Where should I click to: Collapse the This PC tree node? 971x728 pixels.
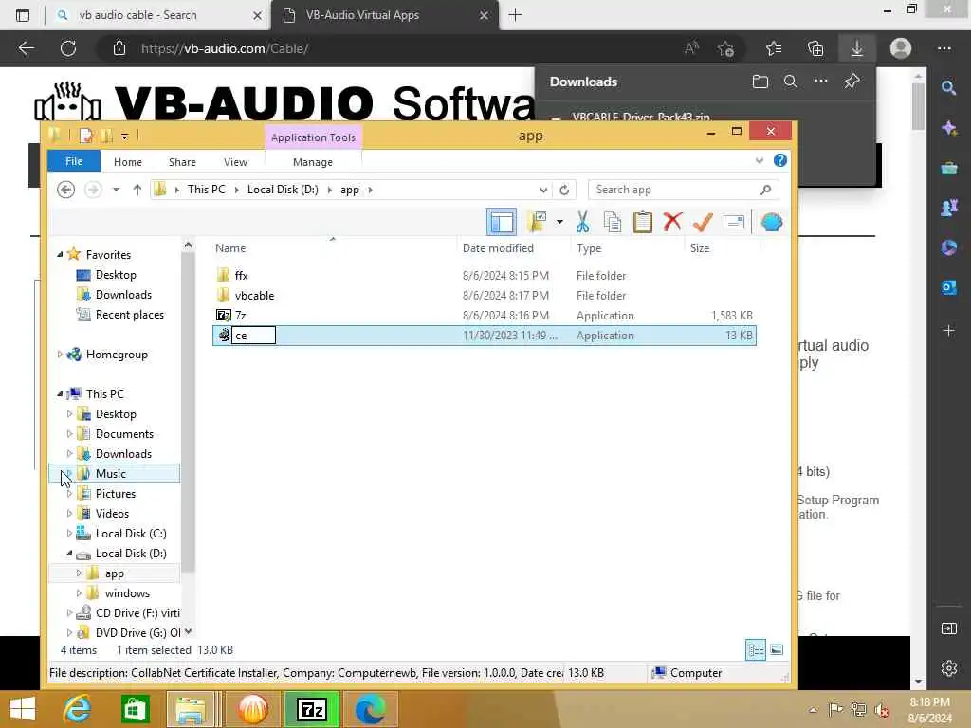[60, 393]
